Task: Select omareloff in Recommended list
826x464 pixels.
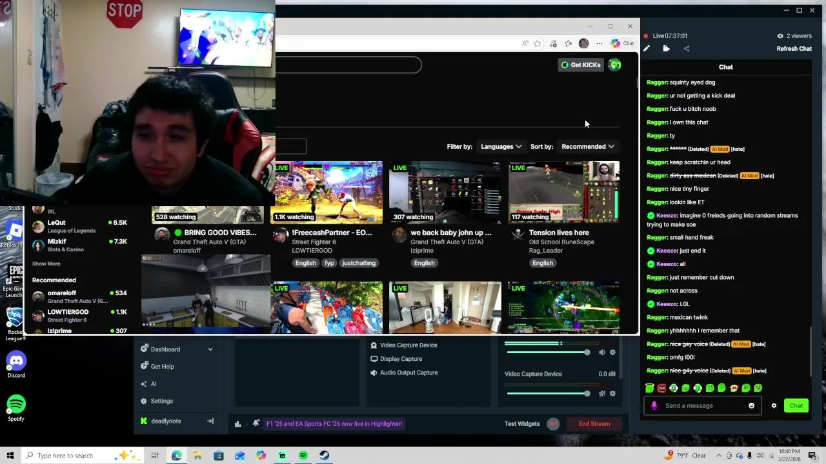Action: click(x=81, y=296)
